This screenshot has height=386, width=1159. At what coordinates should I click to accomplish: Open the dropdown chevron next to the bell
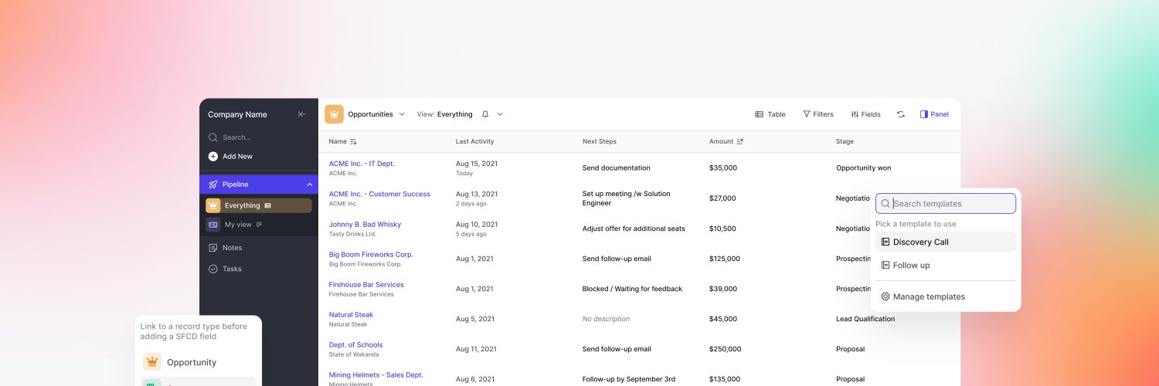[x=500, y=114]
